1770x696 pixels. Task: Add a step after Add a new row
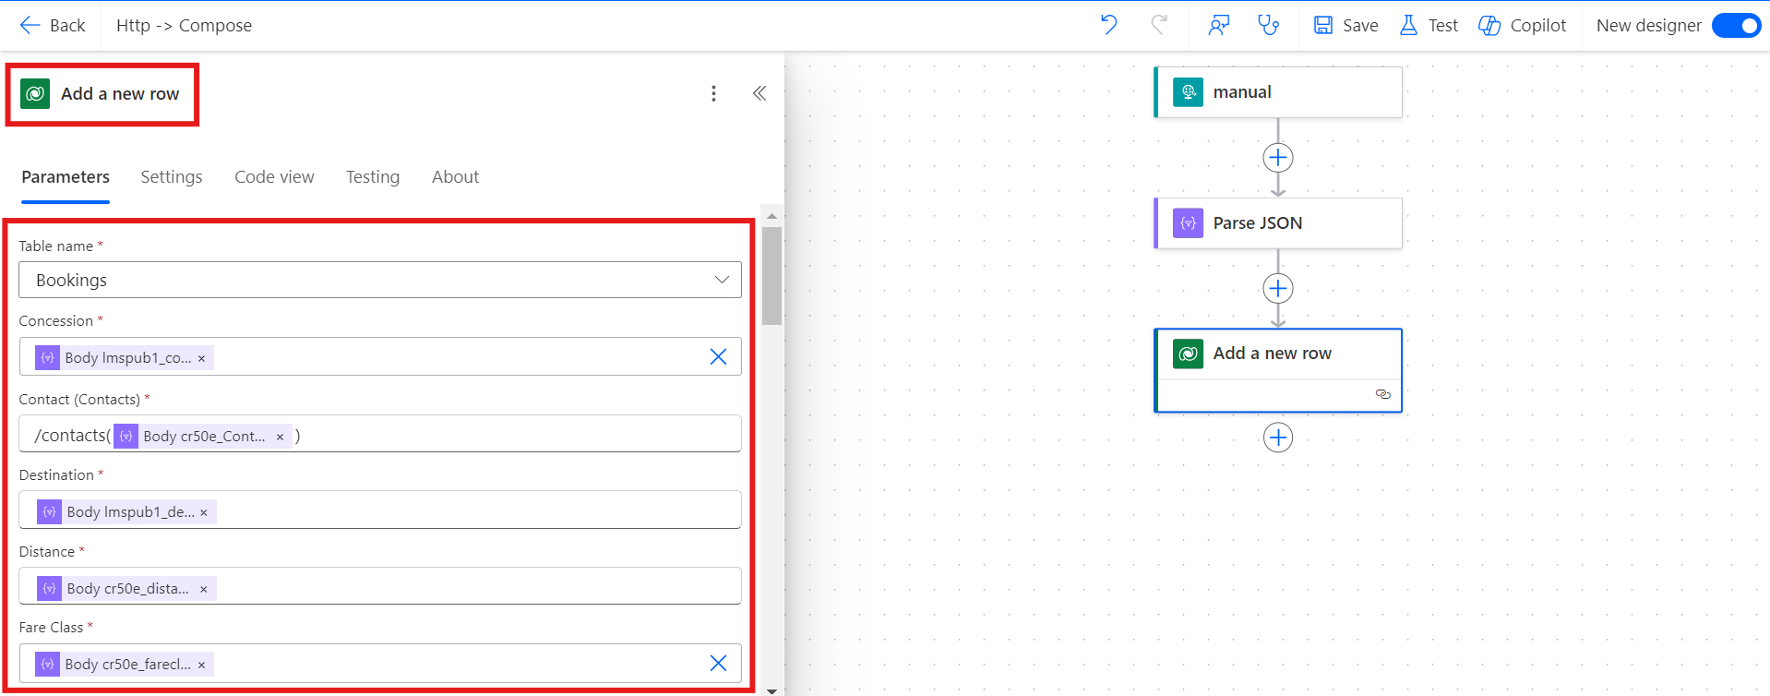[1277, 438]
